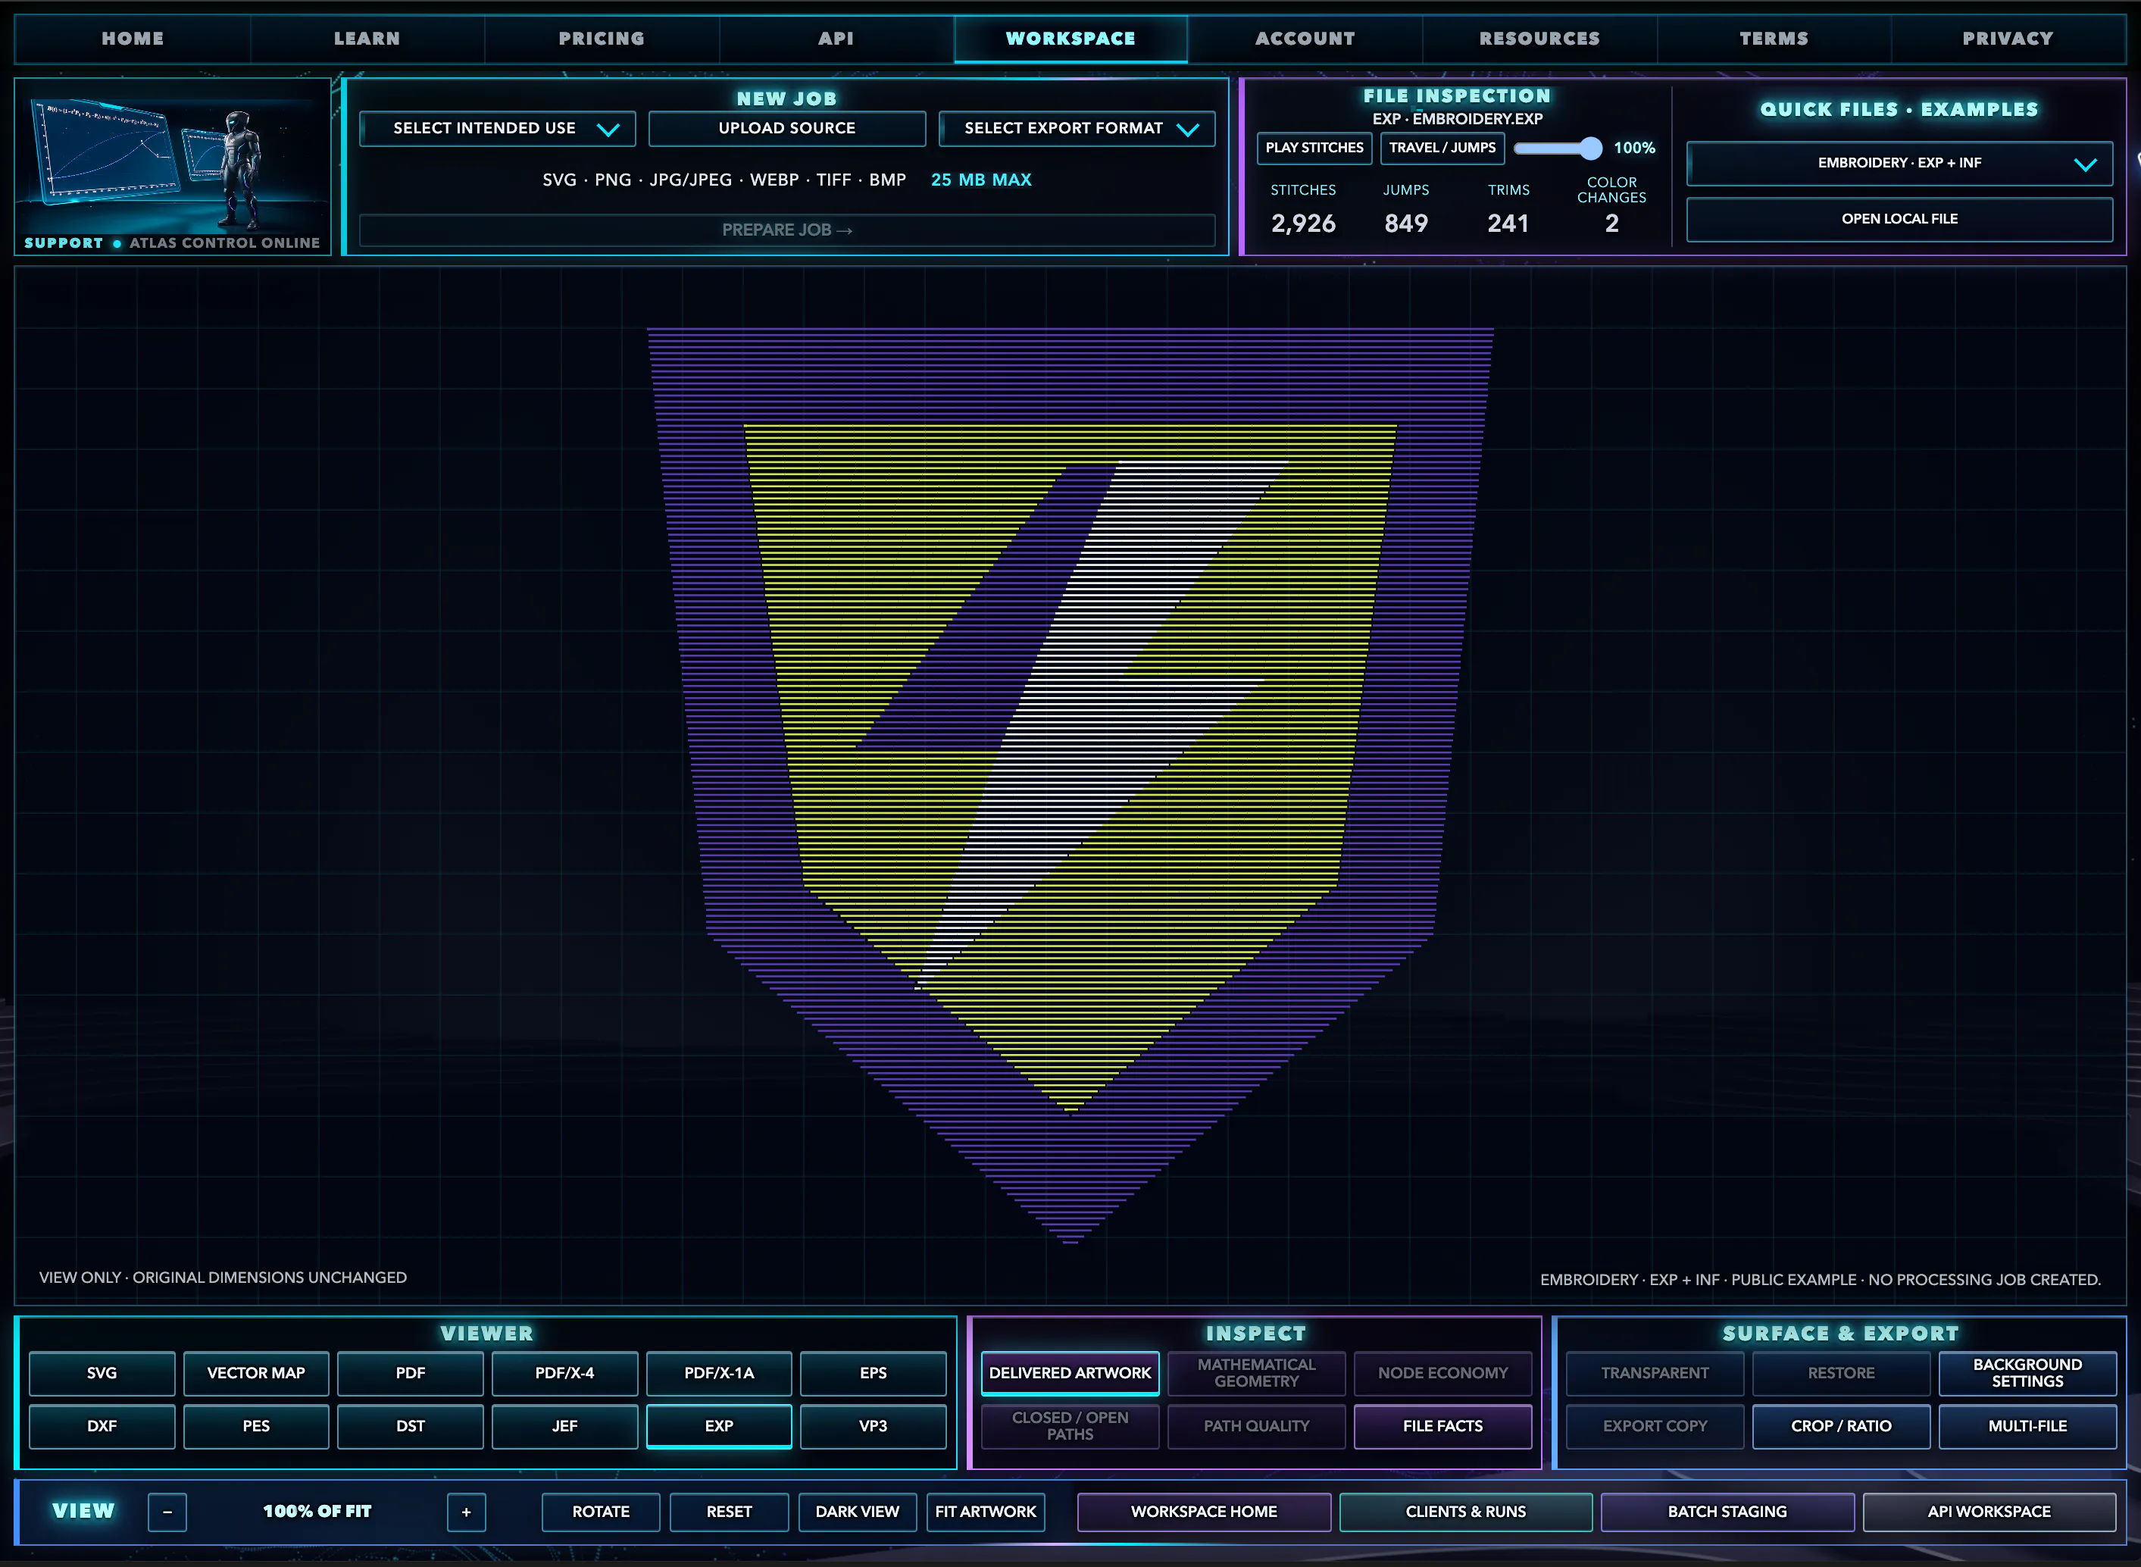The width and height of the screenshot is (2141, 1567).
Task: Toggle Dark View mode
Action: [857, 1512]
